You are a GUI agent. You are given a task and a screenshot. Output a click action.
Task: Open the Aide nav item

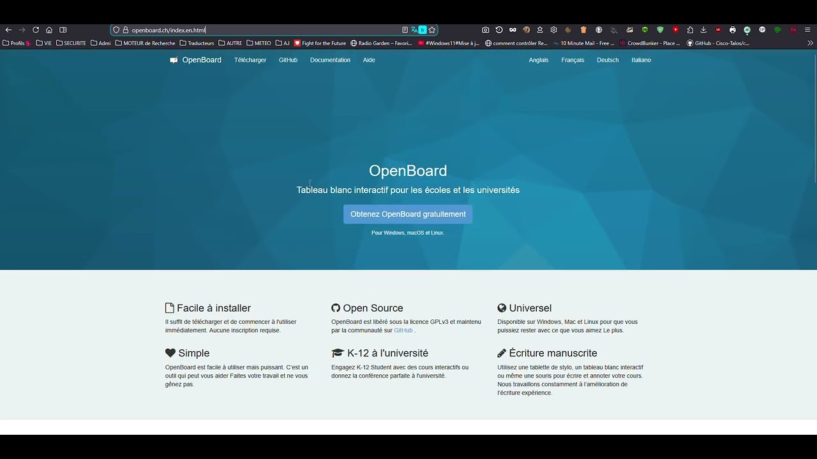point(369,60)
